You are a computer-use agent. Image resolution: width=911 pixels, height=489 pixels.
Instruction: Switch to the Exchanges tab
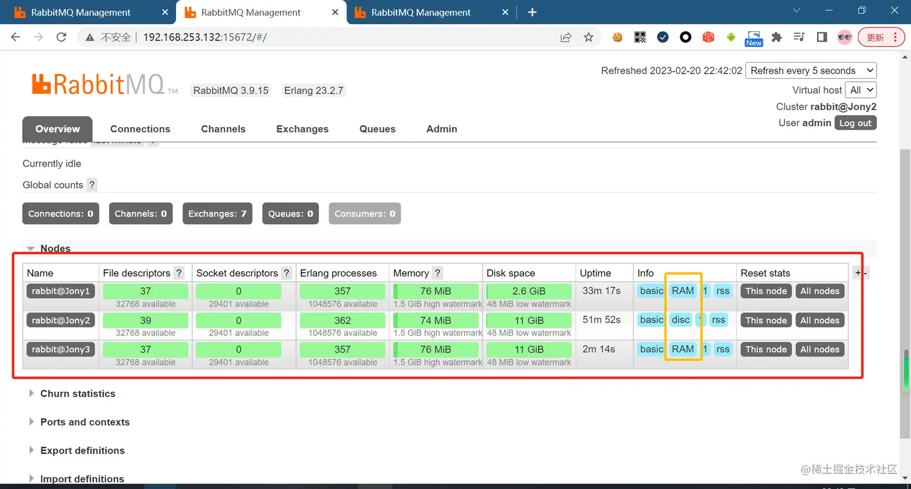coord(302,129)
